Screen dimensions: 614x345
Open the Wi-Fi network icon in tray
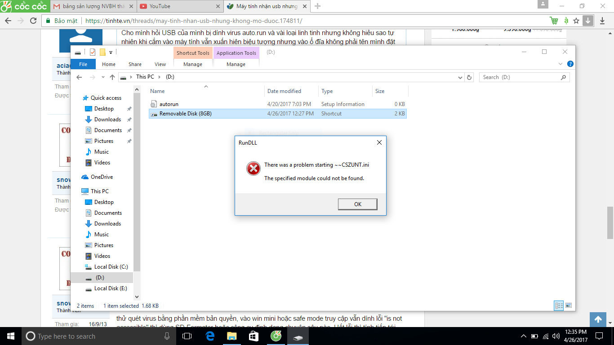point(546,336)
